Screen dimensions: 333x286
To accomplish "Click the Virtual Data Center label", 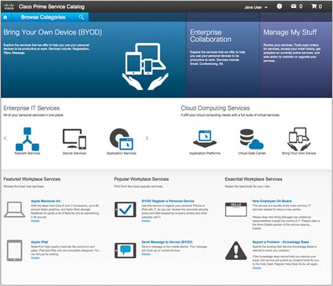I will point(252,153).
